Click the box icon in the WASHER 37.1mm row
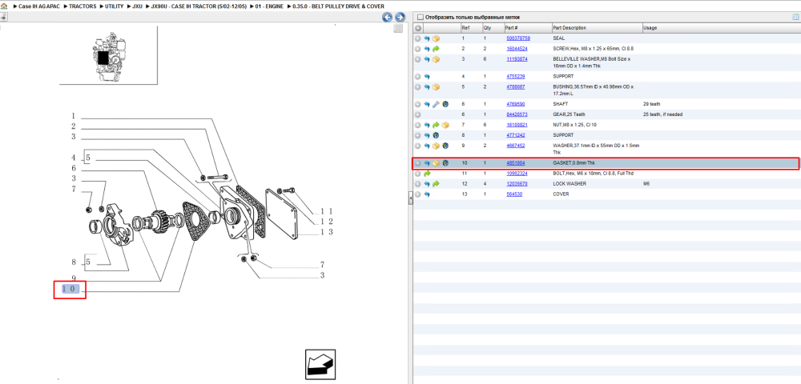This screenshot has height=384, width=801. tap(436, 146)
